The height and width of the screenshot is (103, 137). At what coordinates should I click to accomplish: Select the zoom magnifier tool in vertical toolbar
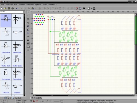point(28,50)
